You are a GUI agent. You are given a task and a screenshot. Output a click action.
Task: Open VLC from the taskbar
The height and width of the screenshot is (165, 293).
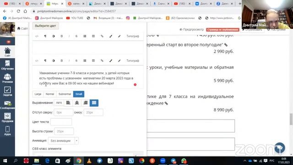(x=89, y=161)
